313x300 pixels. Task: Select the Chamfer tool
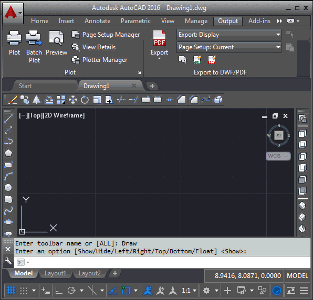182,100
